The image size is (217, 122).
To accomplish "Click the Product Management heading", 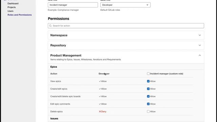I will 66,55.
